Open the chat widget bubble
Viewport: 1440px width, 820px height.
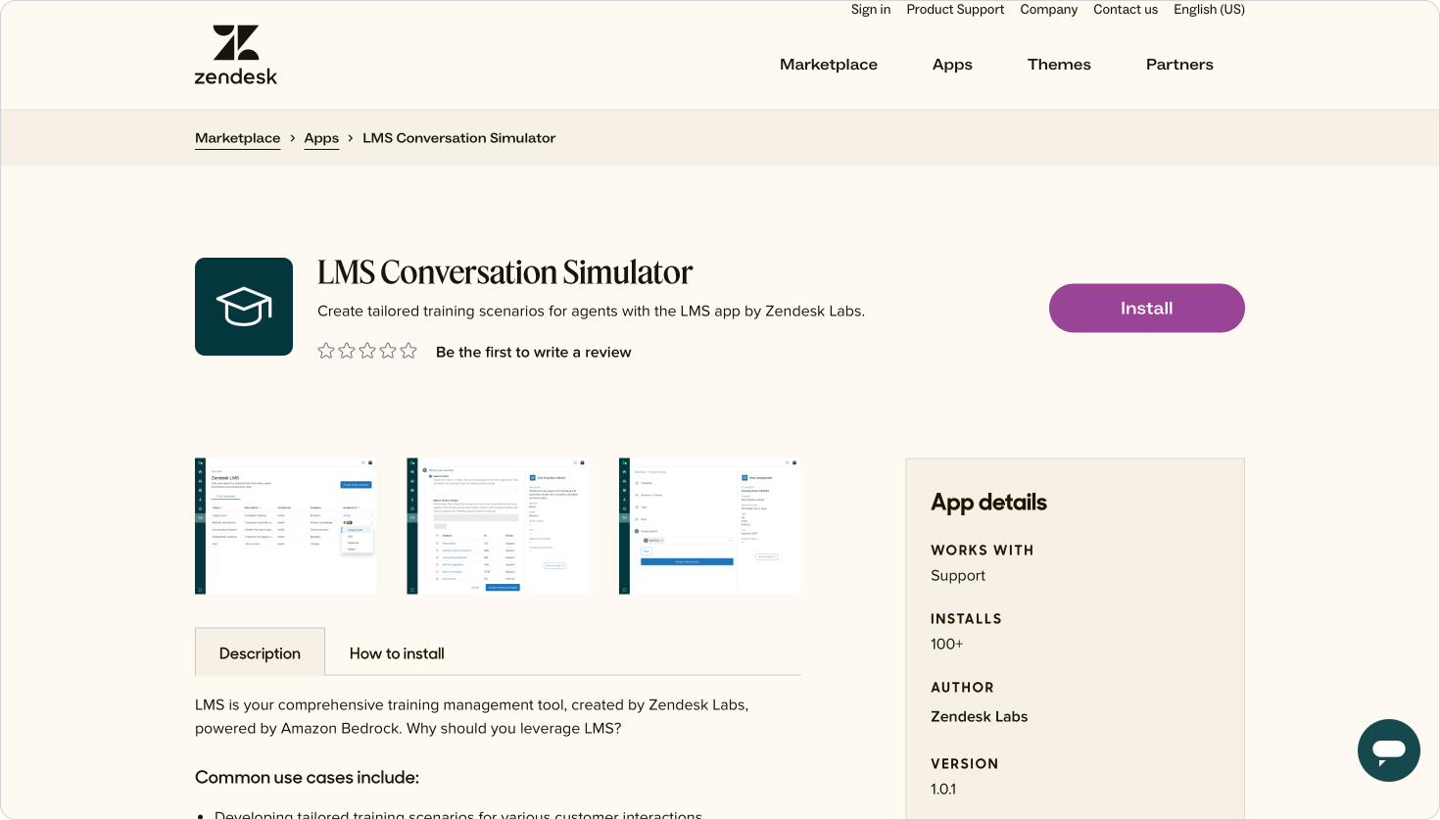click(x=1388, y=750)
